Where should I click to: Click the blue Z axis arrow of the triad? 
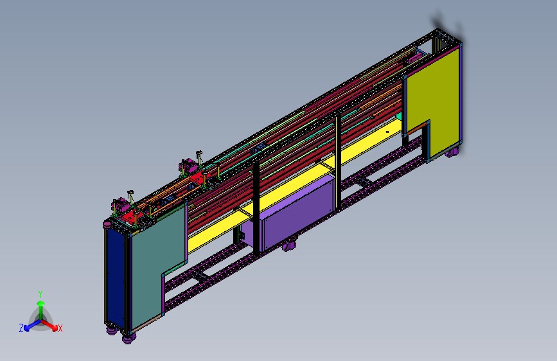(x=32, y=326)
